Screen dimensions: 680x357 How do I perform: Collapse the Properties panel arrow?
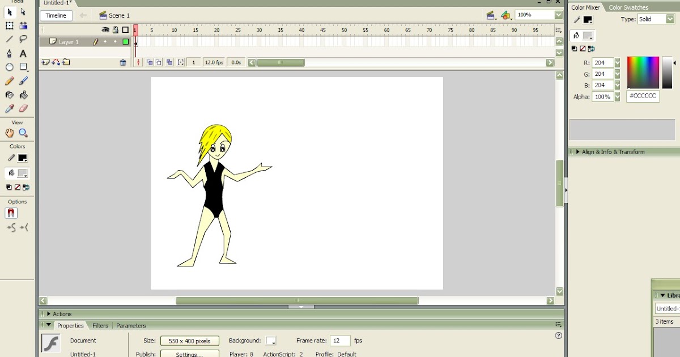pos(49,325)
